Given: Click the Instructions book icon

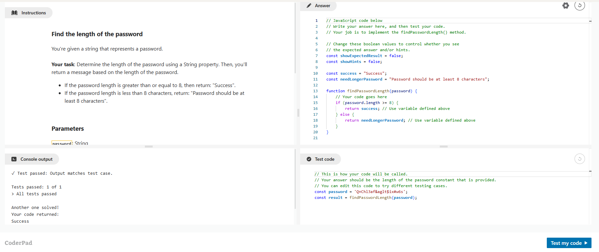Looking at the screenshot, I should 14,13.
